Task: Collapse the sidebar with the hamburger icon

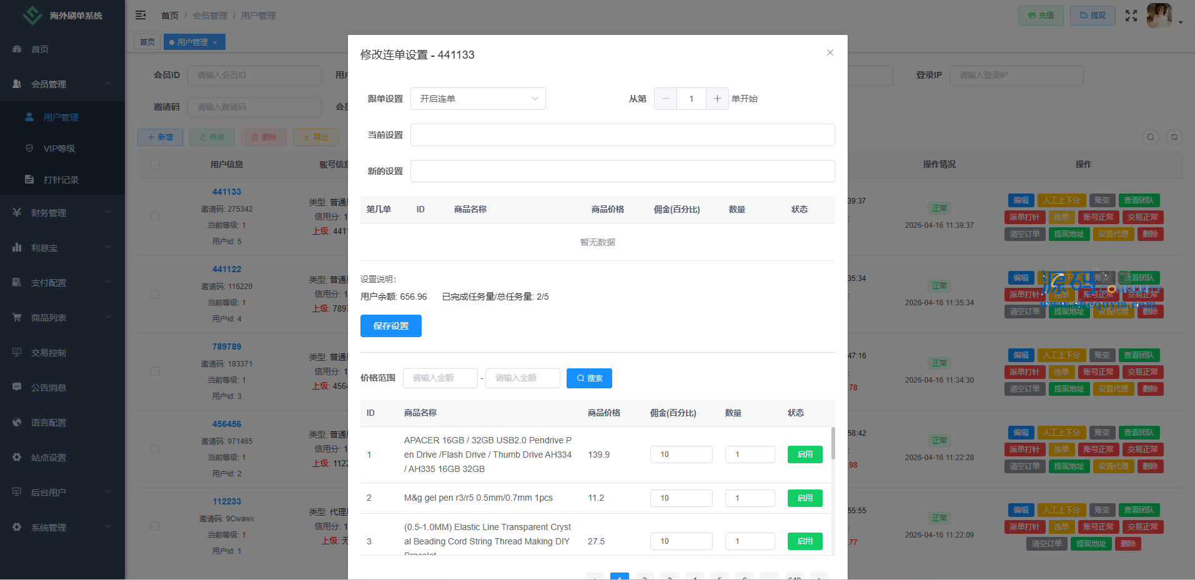Action: click(x=141, y=15)
